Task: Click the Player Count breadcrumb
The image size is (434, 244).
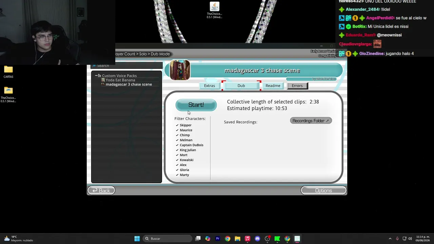Action: click(125, 54)
